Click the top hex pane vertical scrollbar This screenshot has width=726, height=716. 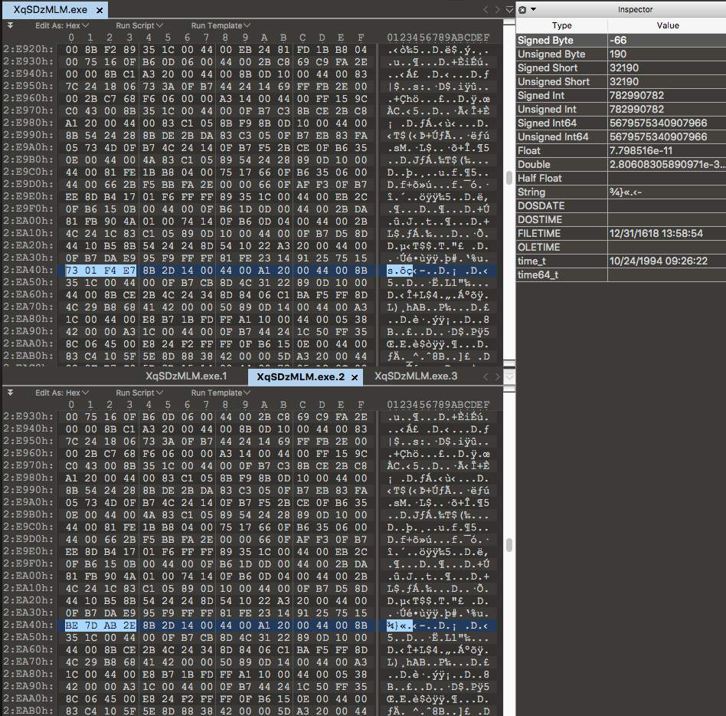pos(509,178)
